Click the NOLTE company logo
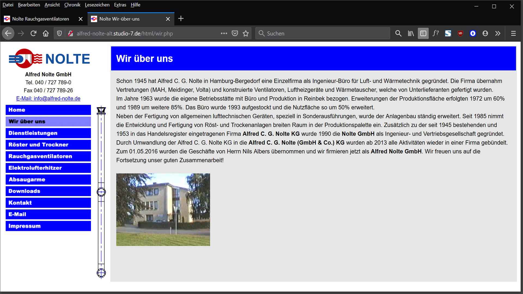523x294 pixels. (x=49, y=59)
